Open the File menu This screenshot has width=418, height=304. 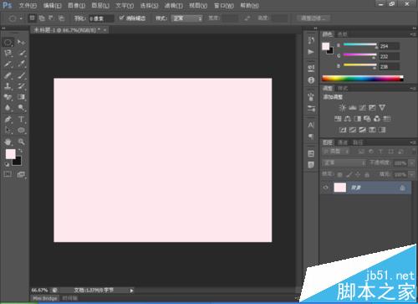tap(28, 5)
